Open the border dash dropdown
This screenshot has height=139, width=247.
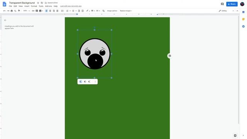[x=98, y=11]
